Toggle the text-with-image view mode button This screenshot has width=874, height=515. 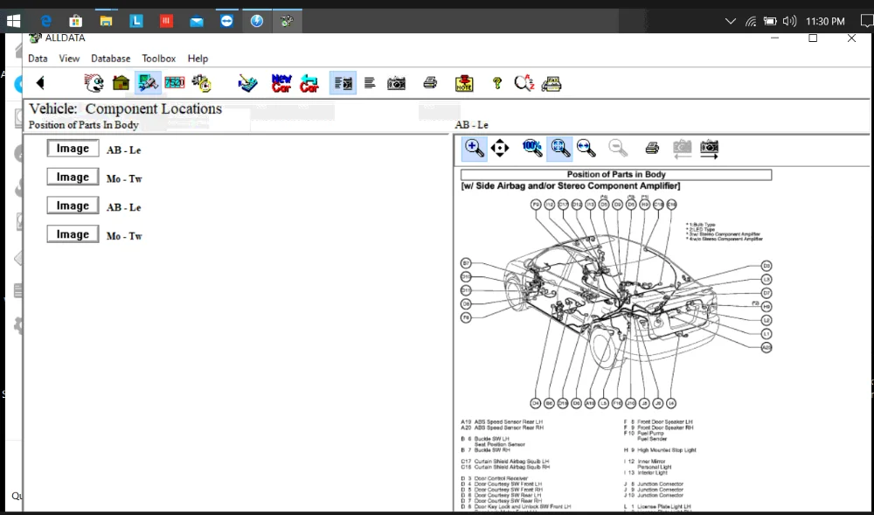tap(343, 83)
